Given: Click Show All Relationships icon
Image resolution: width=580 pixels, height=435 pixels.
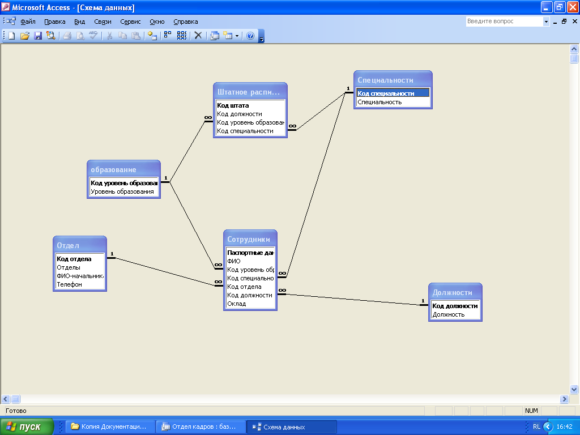Looking at the screenshot, I should (182, 36).
